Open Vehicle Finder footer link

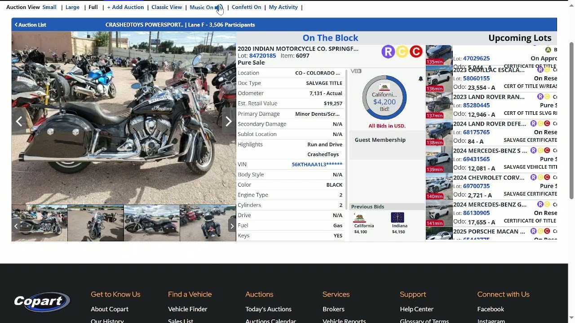[188, 309]
